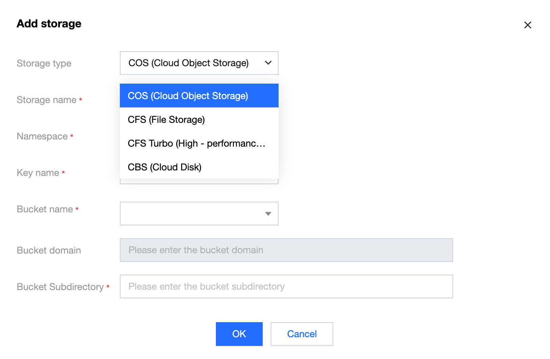Click the bucket domain input field
The image size is (550, 359).
tap(286, 250)
